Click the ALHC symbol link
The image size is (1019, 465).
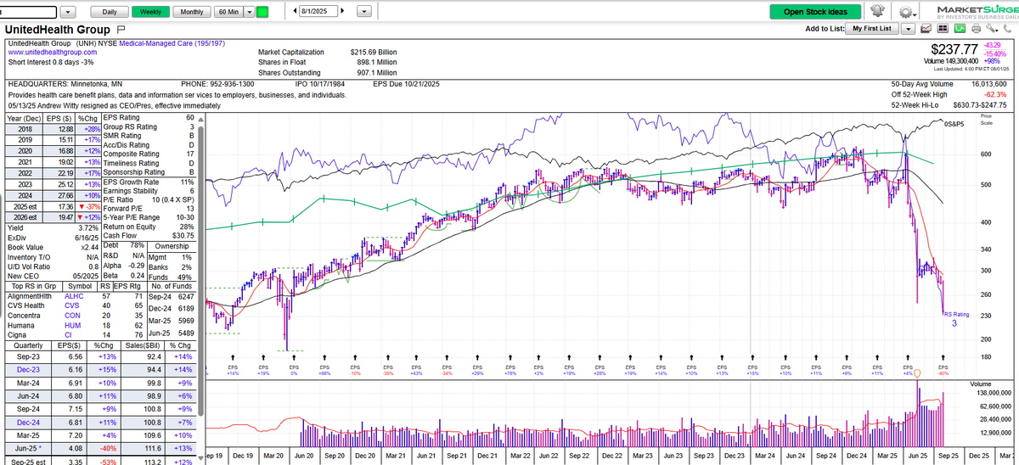(74, 298)
